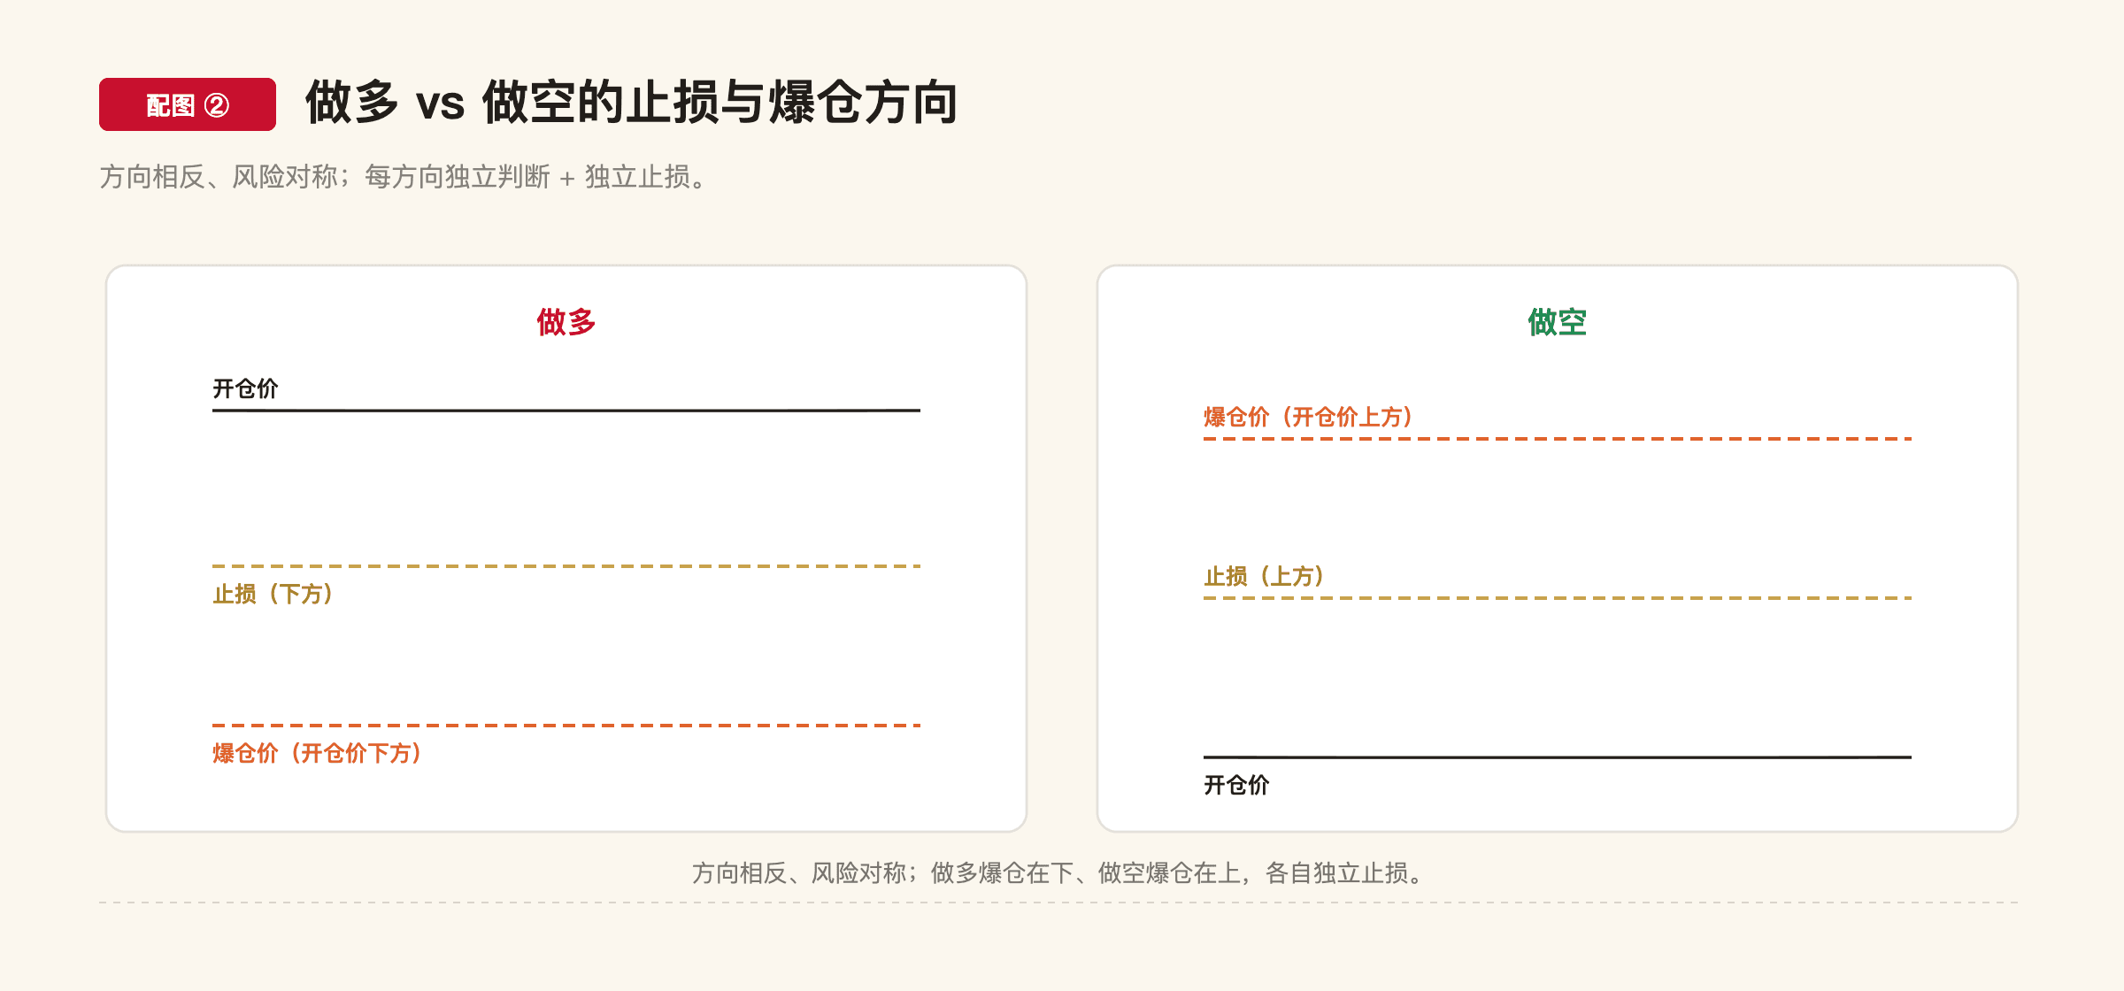Image resolution: width=2124 pixels, height=991 pixels.
Task: Click the circled ② numeral in the badge
Action: (217, 105)
